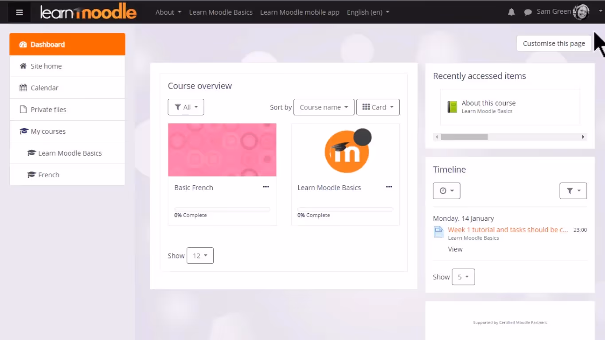Click View under Week 1 tutorial
The width and height of the screenshot is (605, 340).
pyautogui.click(x=455, y=249)
